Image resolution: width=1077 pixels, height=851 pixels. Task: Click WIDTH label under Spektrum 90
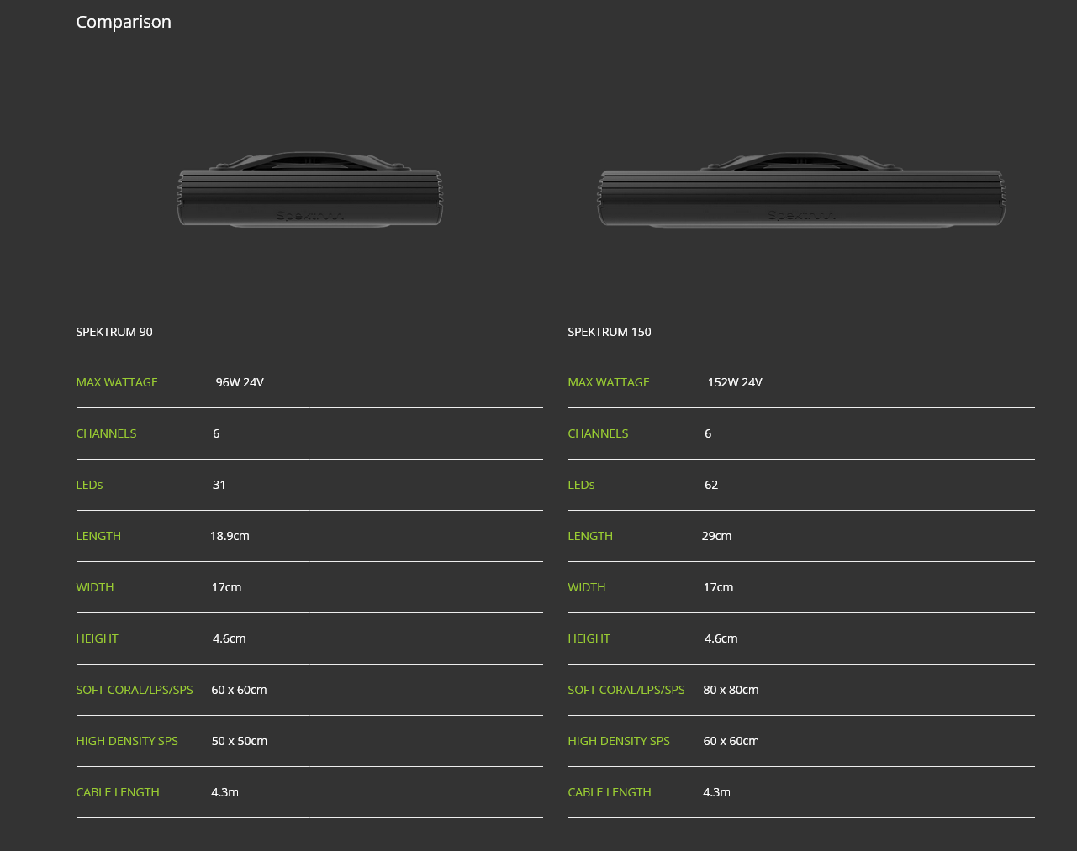[x=95, y=587]
